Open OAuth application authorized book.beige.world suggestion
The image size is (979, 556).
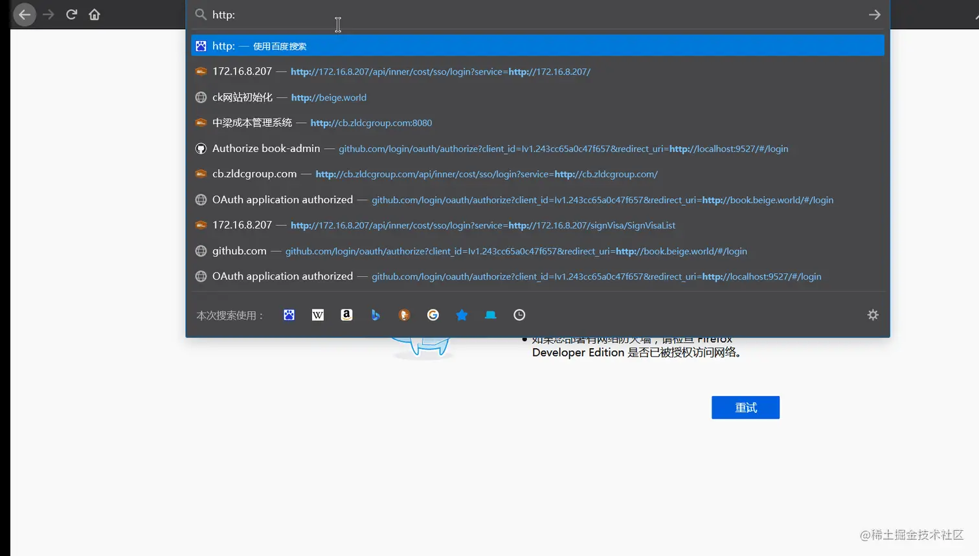(537, 199)
